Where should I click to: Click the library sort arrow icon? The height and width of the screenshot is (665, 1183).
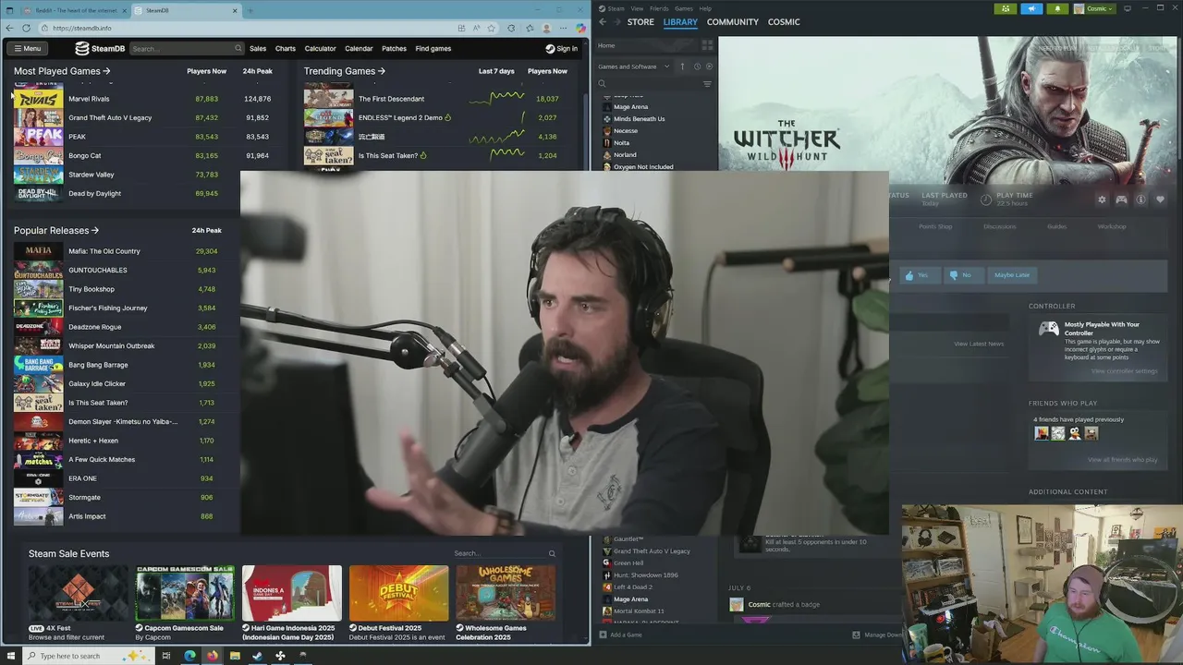[x=682, y=66]
